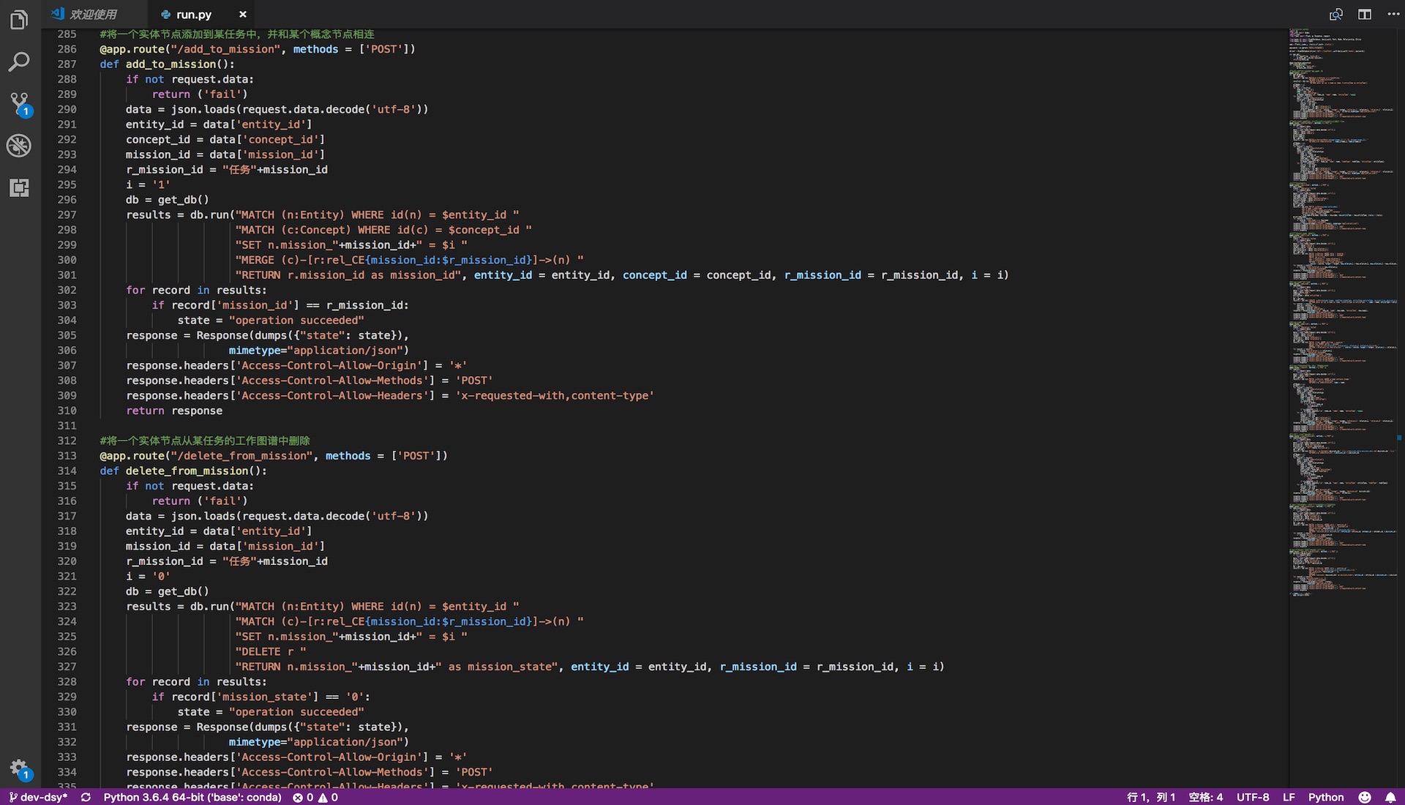Click the dev-dsy* git branch indicator
This screenshot has width=1405, height=805.
(38, 797)
